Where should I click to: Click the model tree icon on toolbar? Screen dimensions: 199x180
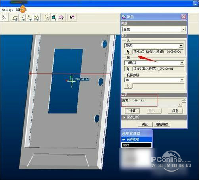coord(4,17)
